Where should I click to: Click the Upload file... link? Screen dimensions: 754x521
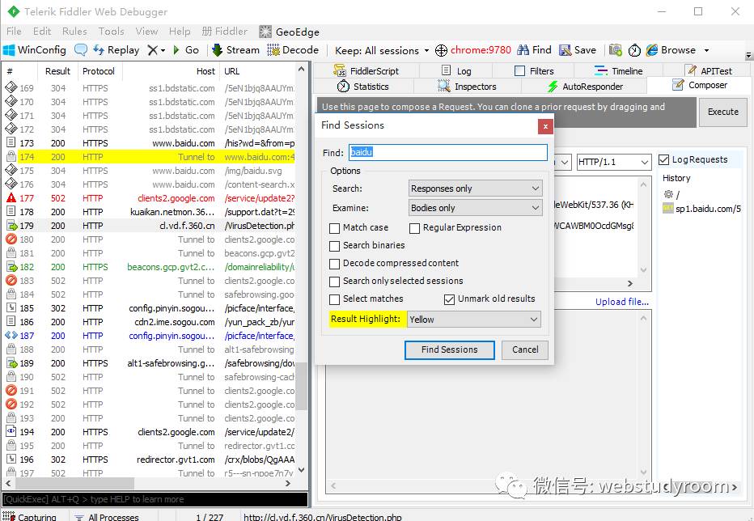[622, 302]
